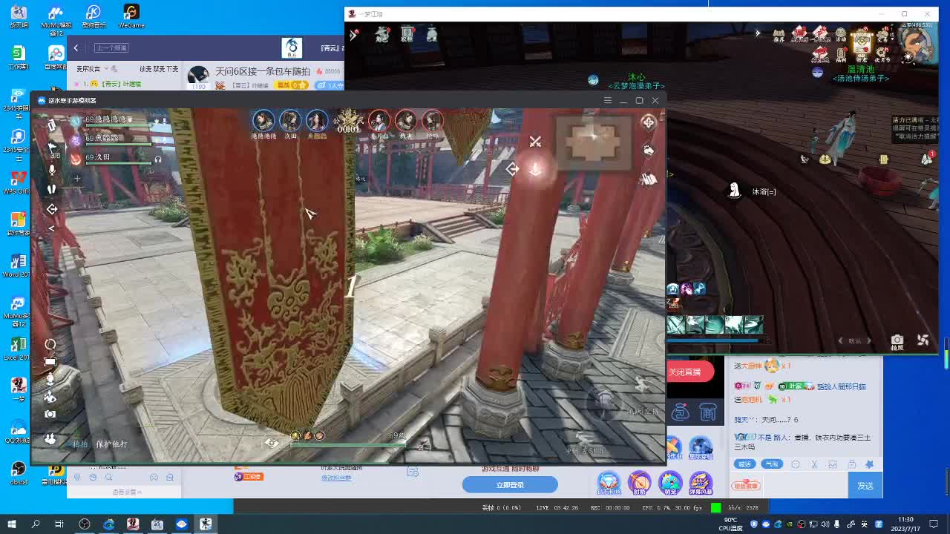Click the exit arrow icon in emulator sidebar

(51, 209)
